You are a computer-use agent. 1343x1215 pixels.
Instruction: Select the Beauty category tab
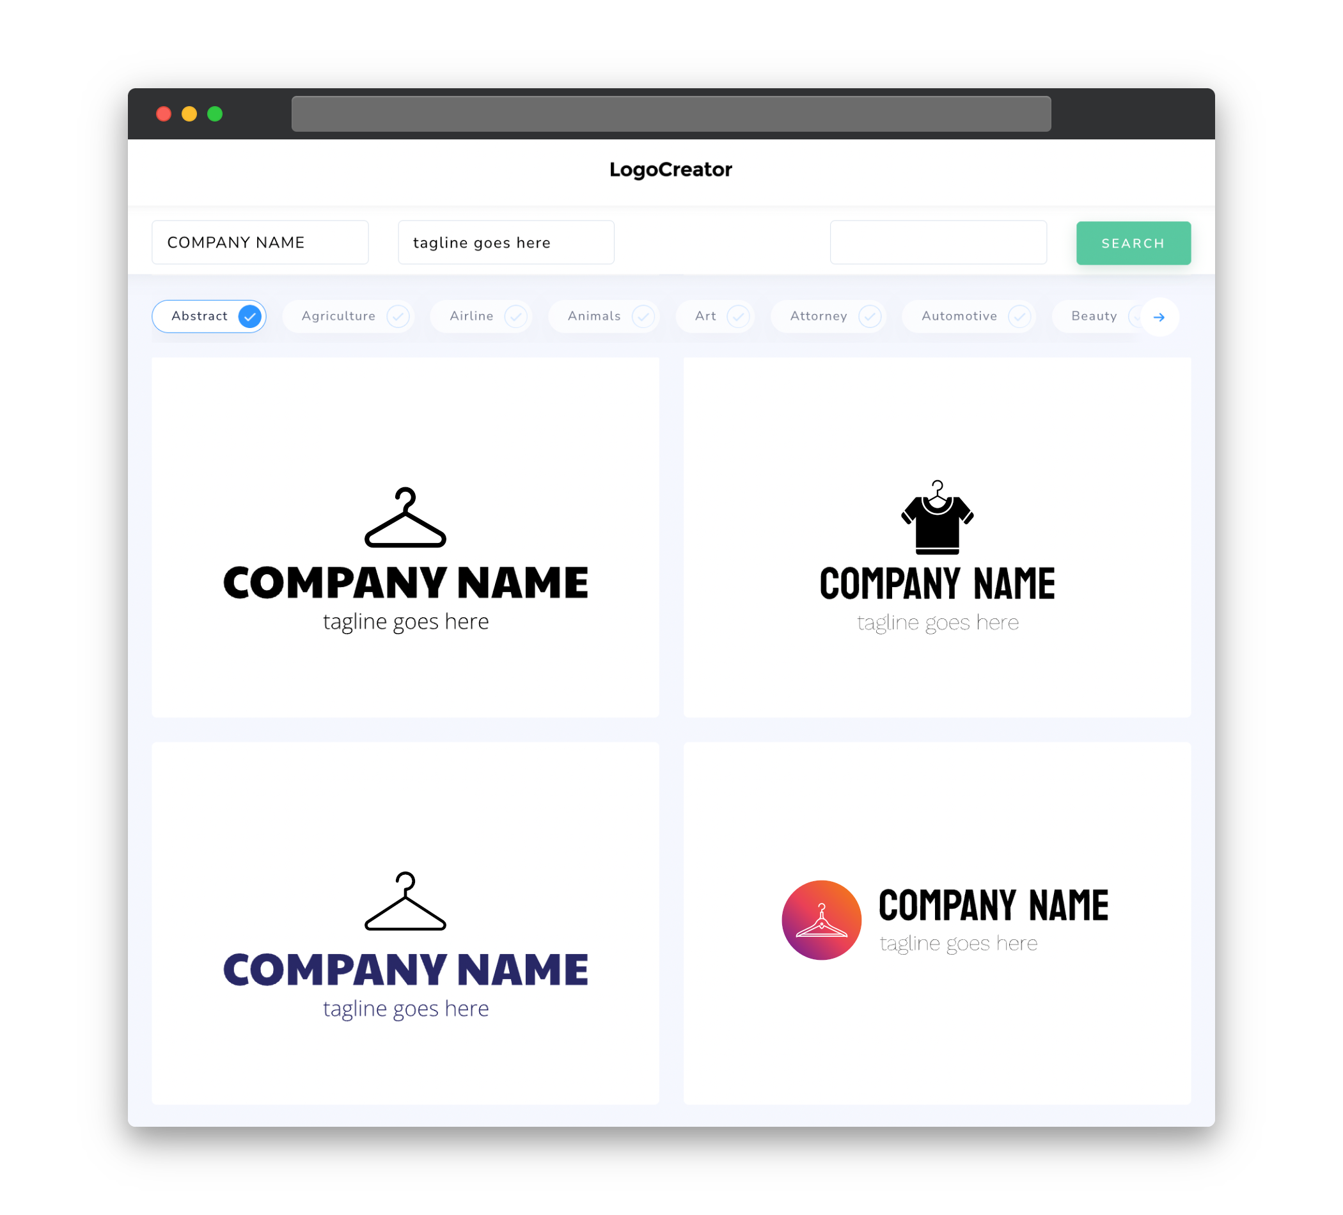click(x=1095, y=316)
